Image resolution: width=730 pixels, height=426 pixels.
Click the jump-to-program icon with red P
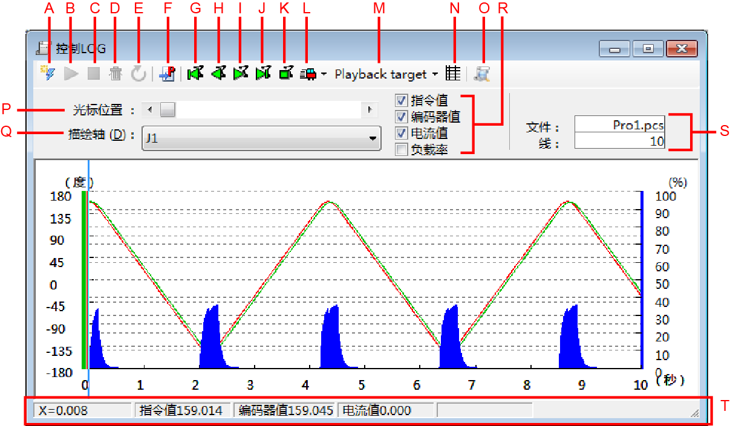(x=166, y=74)
